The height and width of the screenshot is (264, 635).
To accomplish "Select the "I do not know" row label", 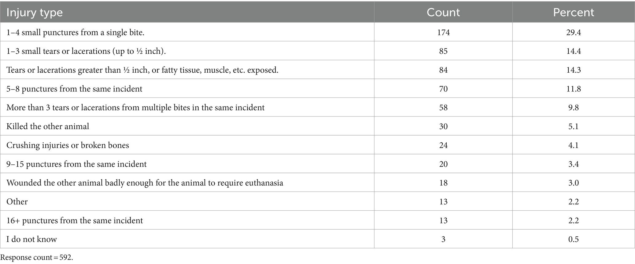I will click(32, 239).
